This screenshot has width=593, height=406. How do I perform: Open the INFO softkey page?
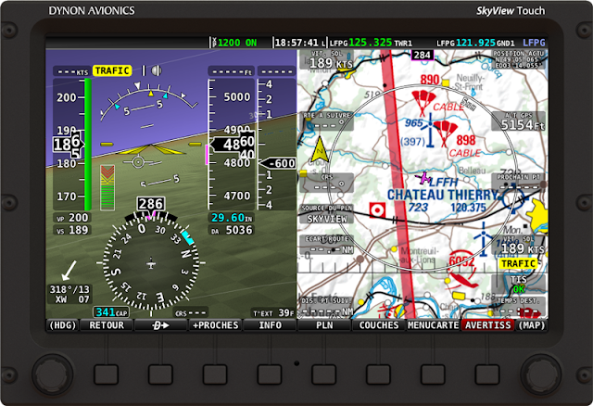tap(270, 325)
